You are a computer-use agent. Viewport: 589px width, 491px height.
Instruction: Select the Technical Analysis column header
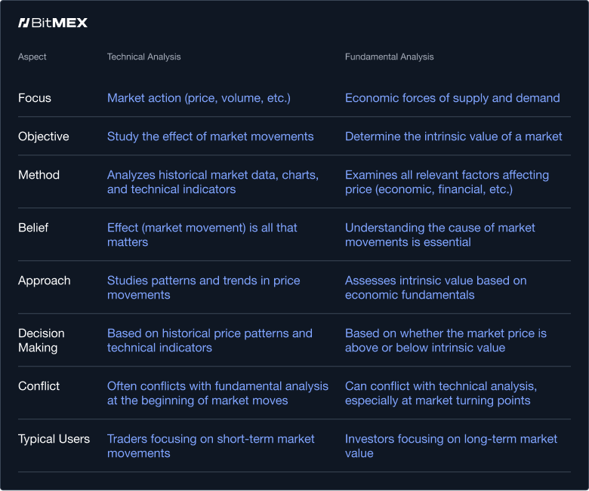coord(143,57)
